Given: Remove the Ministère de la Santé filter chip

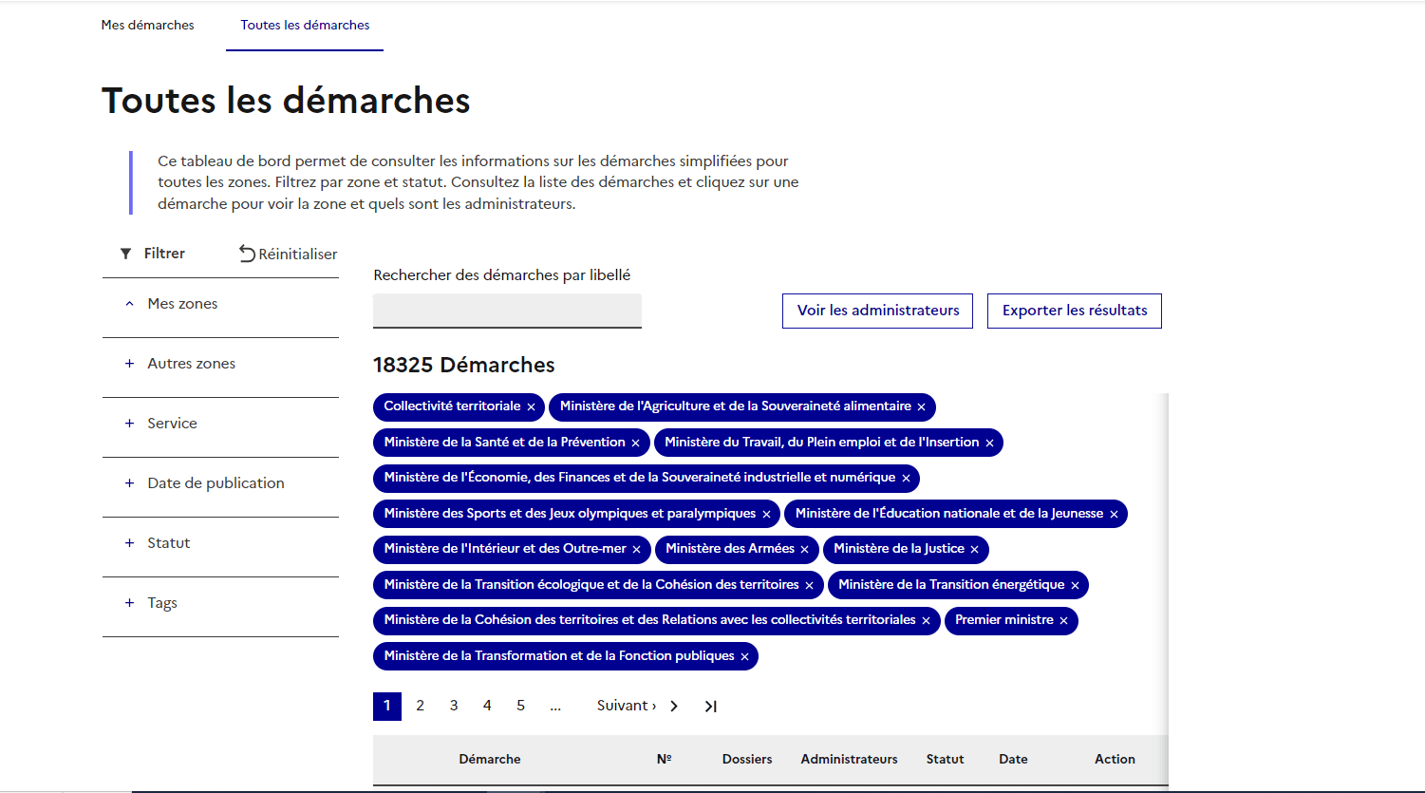Looking at the screenshot, I should click(x=635, y=442).
